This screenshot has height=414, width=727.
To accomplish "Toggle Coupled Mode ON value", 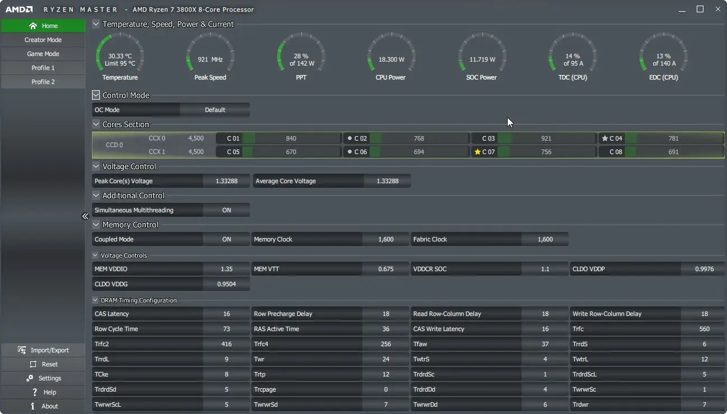I will 227,239.
